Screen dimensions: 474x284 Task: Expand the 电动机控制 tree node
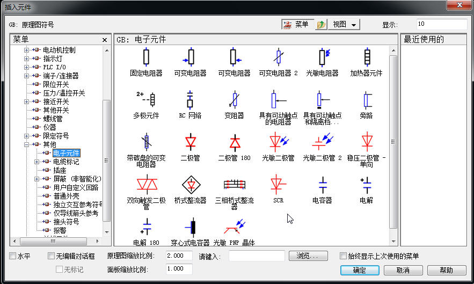[x=26, y=50]
